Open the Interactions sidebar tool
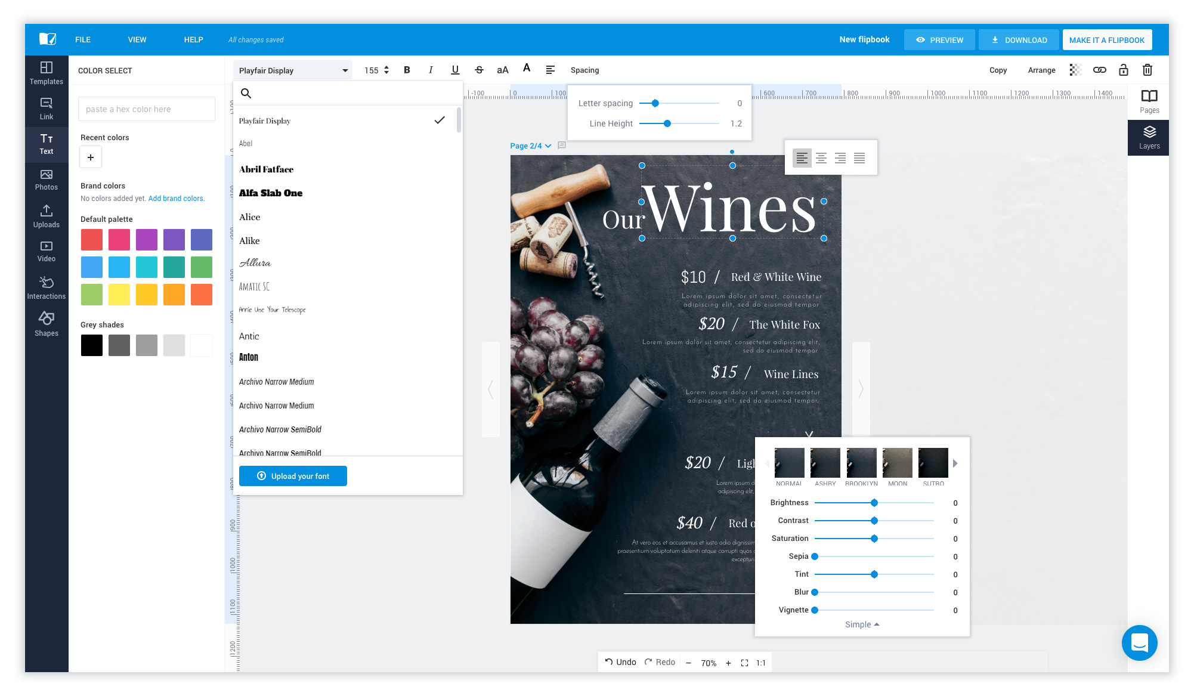Viewport: 1194px width, 696px height. tap(46, 287)
